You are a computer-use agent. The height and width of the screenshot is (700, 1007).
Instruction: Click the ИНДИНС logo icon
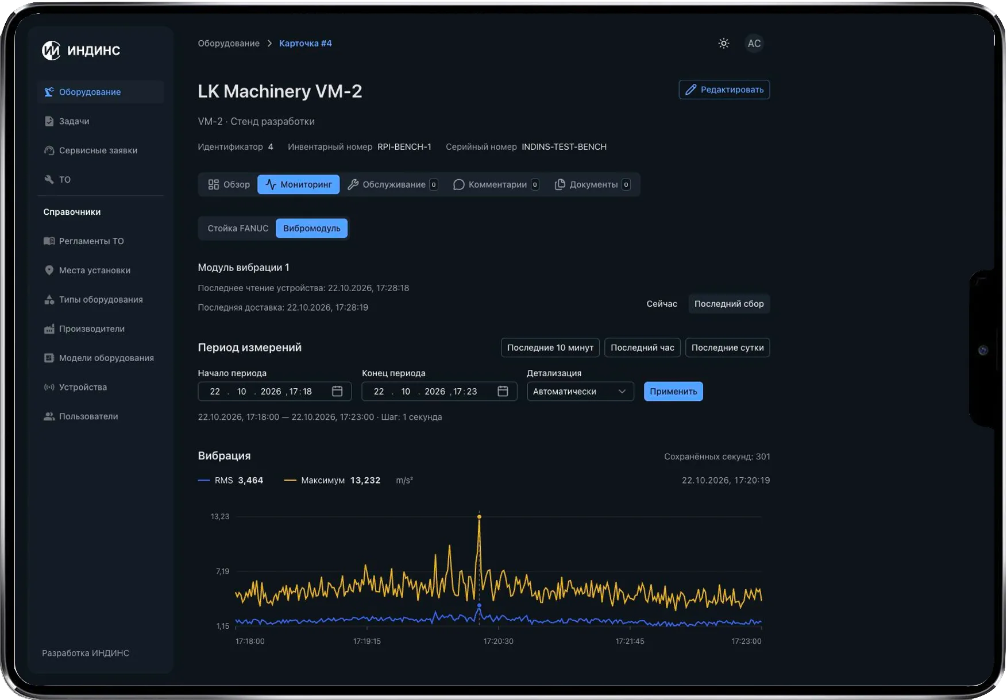coord(51,51)
